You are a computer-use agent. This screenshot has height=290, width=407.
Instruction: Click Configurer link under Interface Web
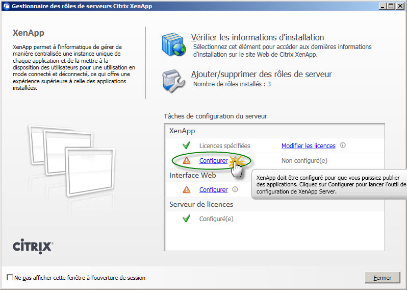point(213,190)
